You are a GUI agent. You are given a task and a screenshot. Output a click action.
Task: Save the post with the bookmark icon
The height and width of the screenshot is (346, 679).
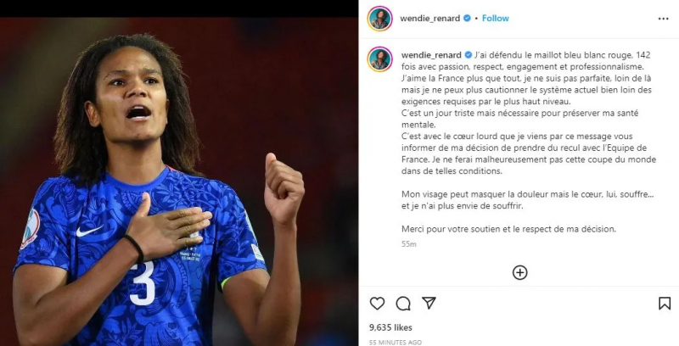point(665,304)
